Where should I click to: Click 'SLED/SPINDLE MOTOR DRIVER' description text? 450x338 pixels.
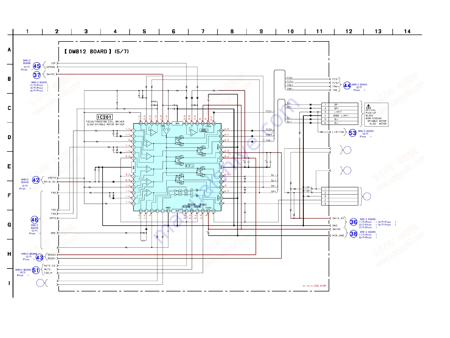coord(106,124)
